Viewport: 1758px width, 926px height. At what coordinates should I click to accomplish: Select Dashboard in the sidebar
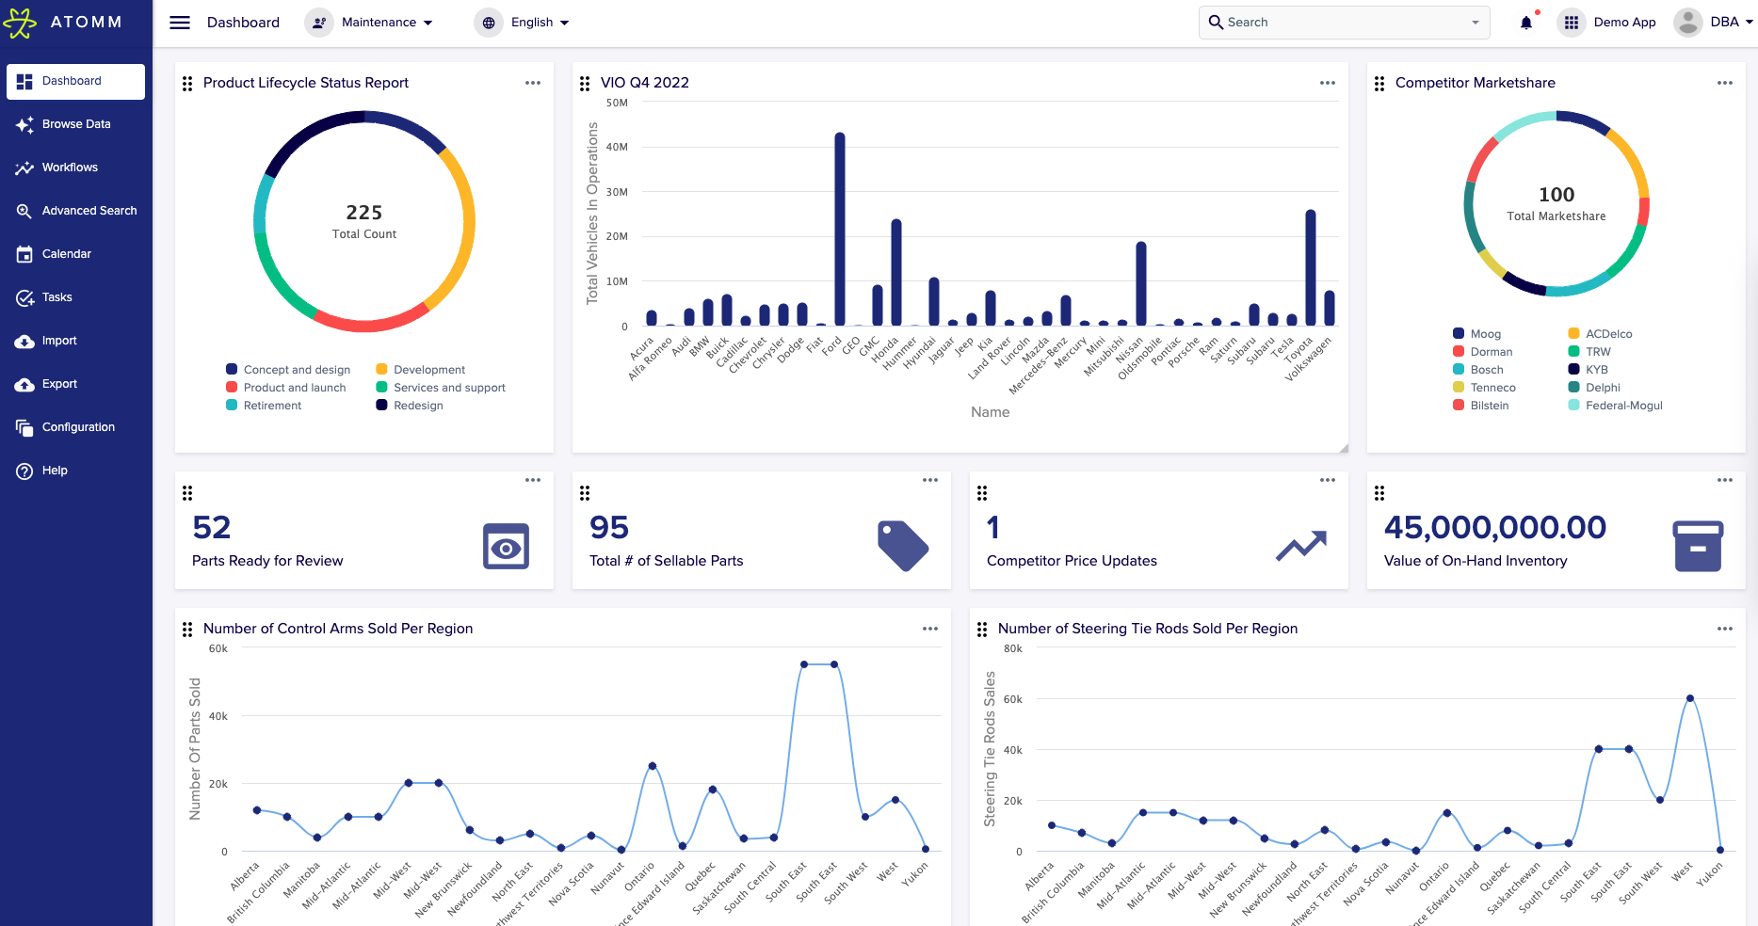click(72, 81)
